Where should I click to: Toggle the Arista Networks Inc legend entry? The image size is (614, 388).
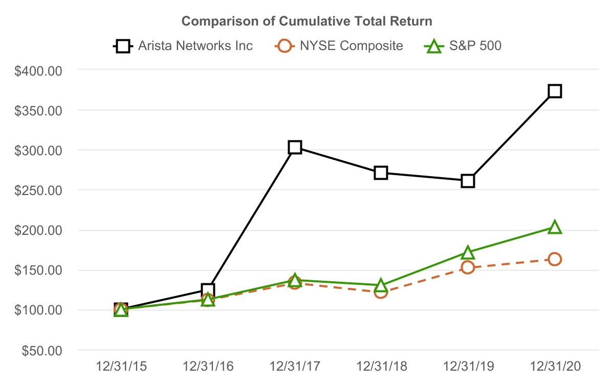click(x=195, y=46)
